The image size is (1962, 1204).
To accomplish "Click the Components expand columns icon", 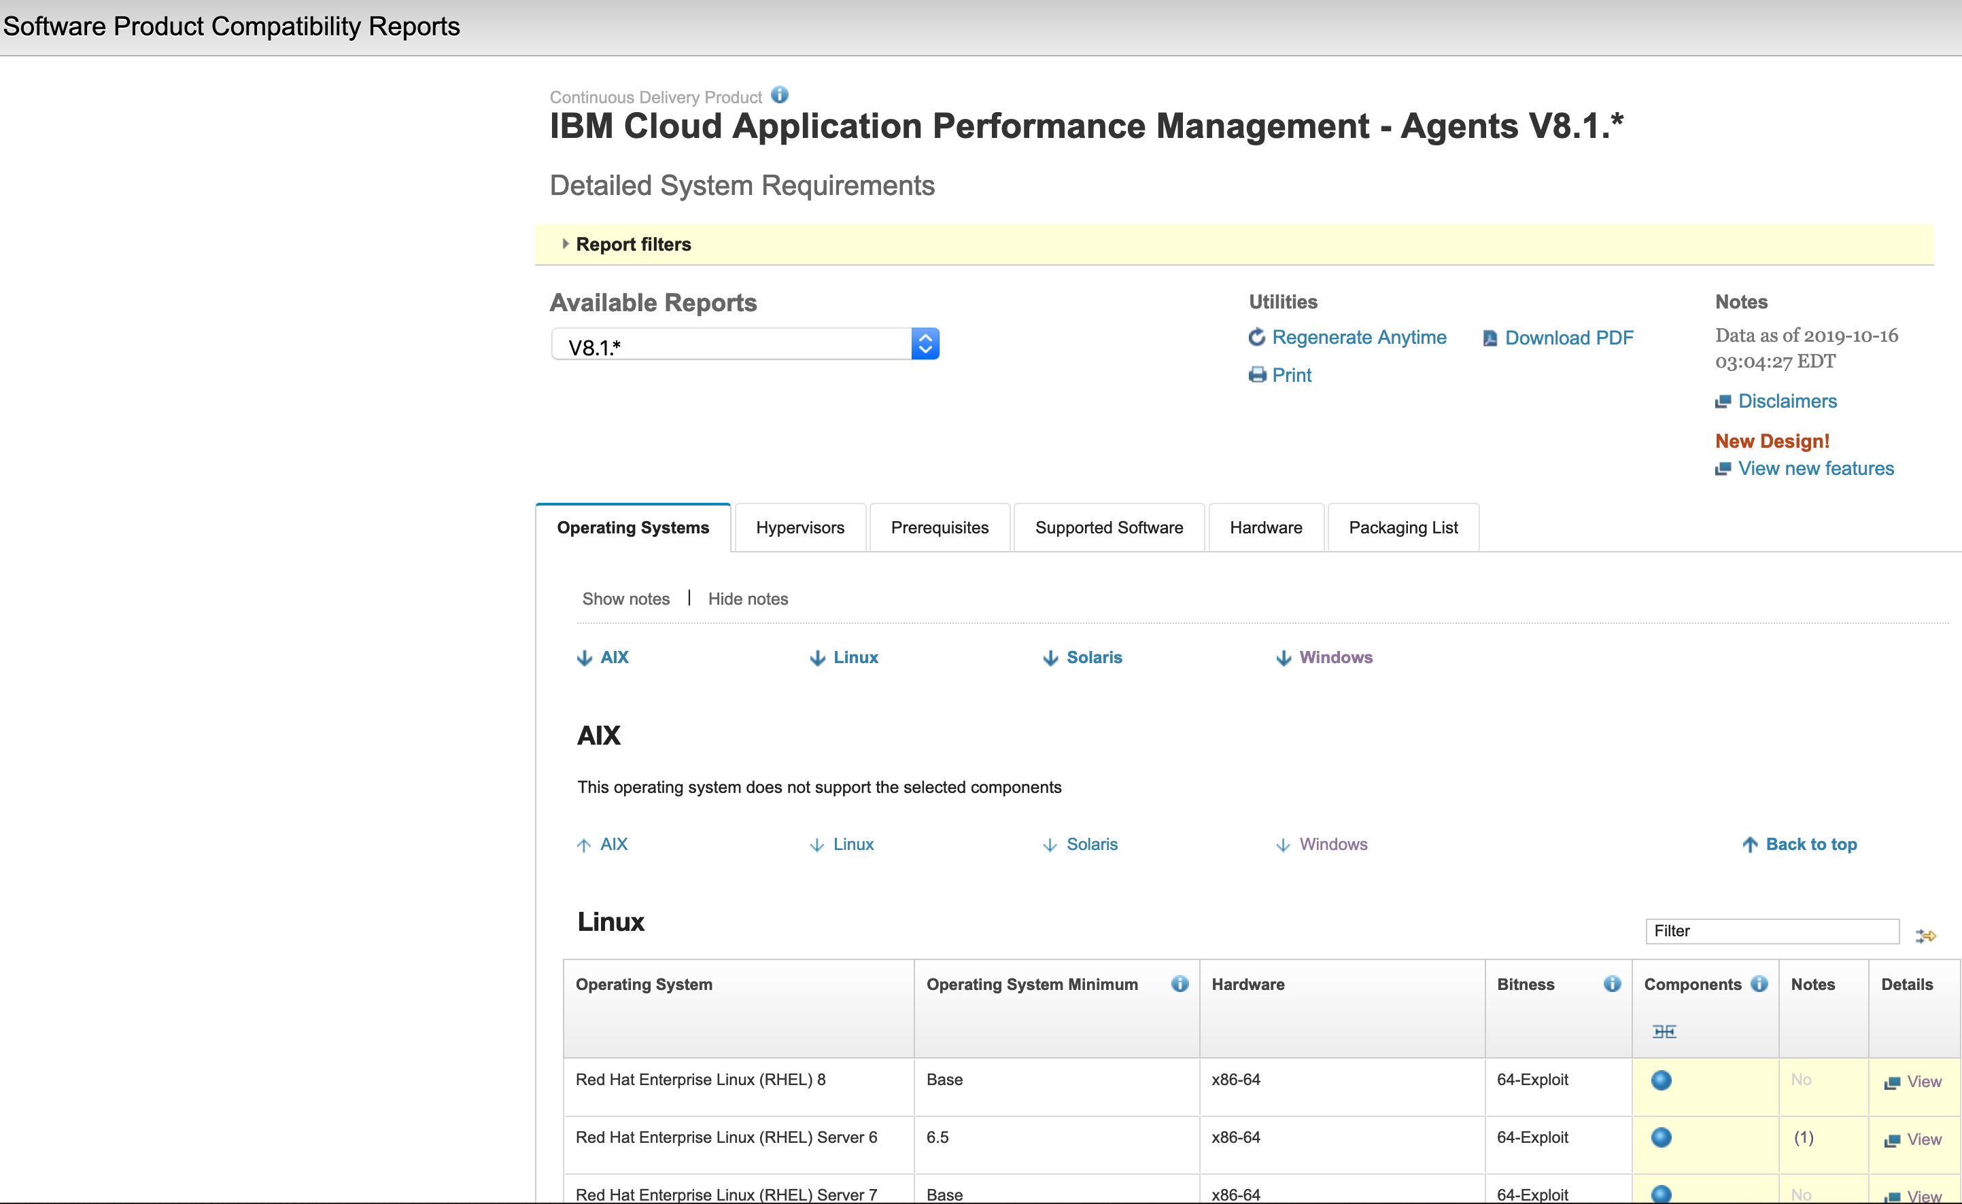I will [1664, 1031].
